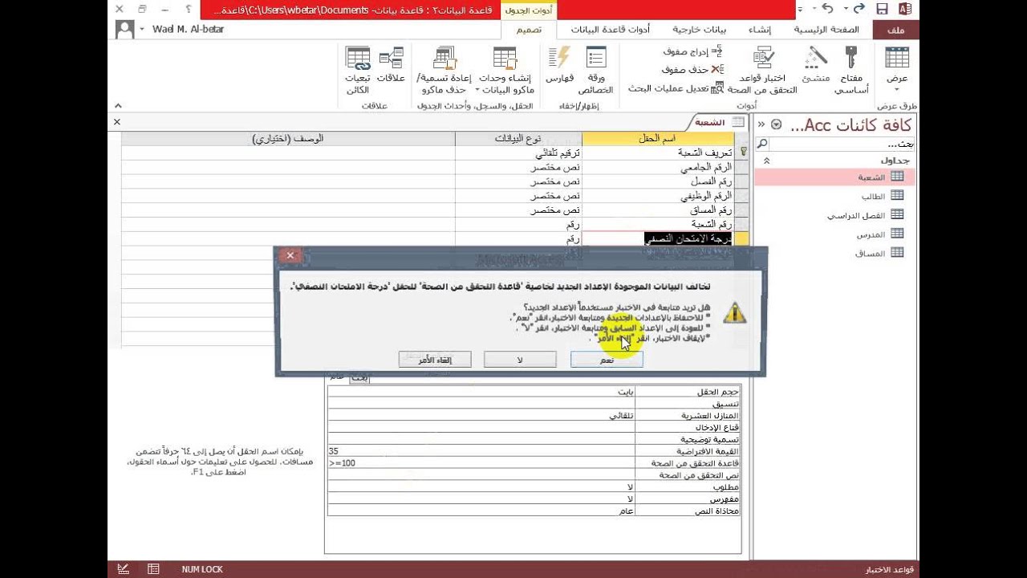Select row header with primary key marker
Screen dimensions: 1027x578
pyautogui.click(x=742, y=152)
